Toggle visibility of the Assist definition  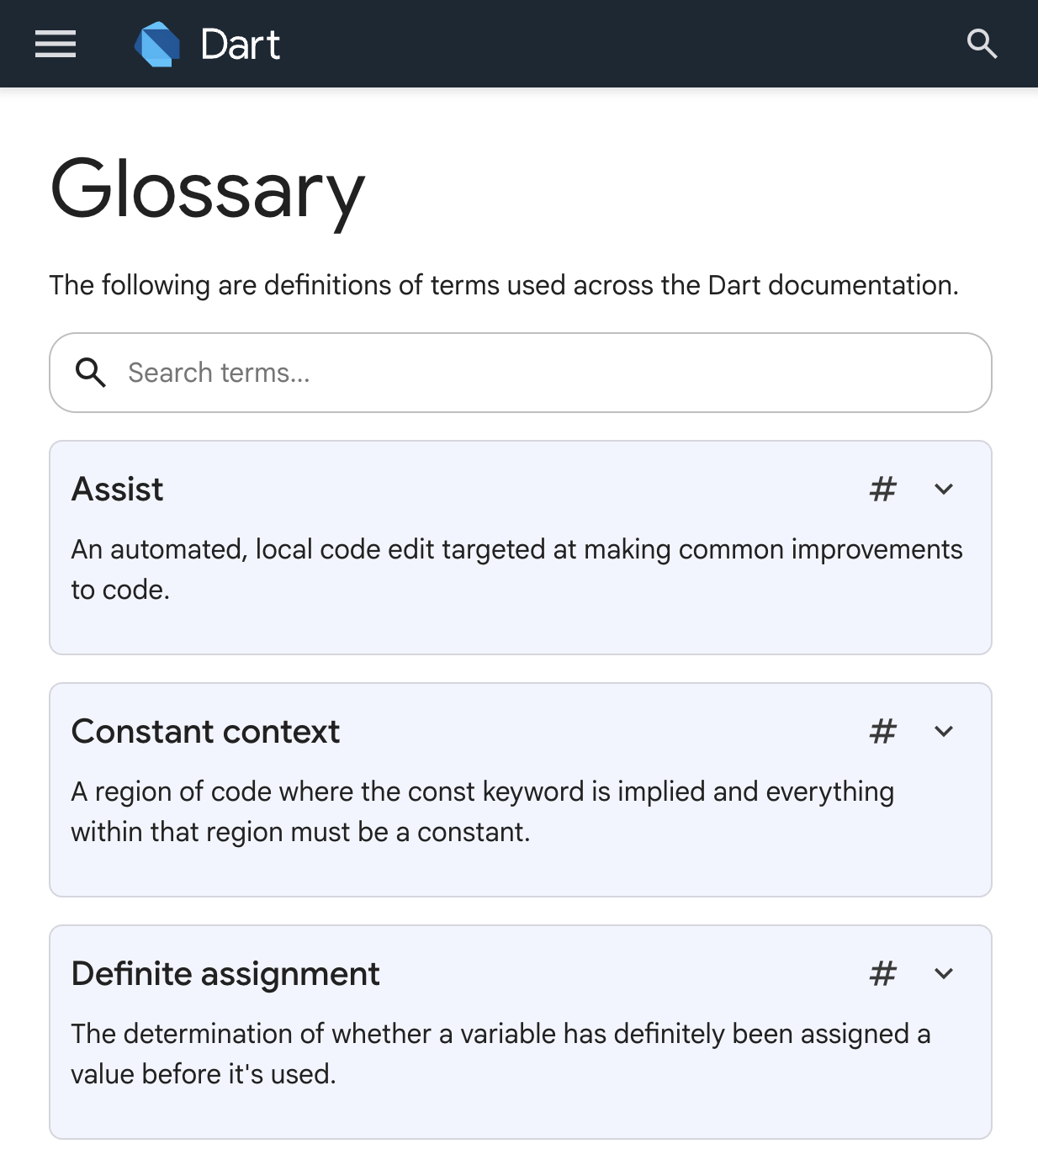tap(944, 489)
